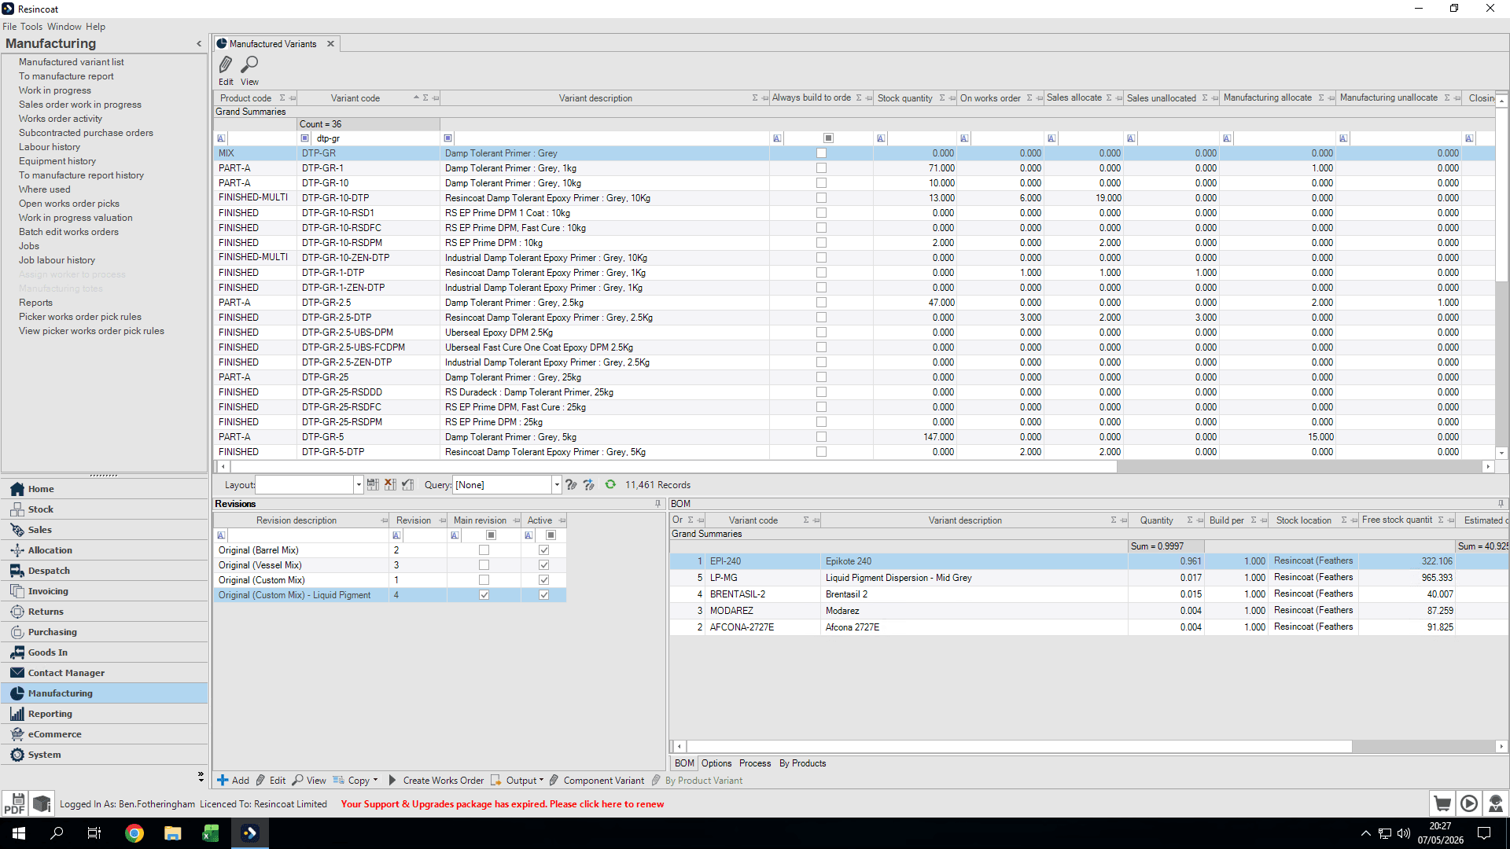
Task: Uncheck Active for Original (Barrel Mix)
Action: click(x=543, y=550)
